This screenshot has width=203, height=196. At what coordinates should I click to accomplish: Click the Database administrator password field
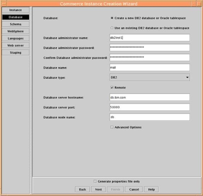[x=150, y=48]
